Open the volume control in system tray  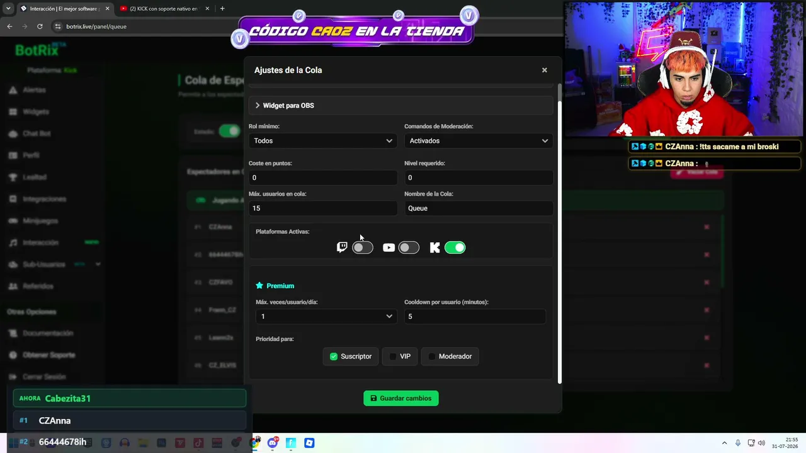click(762, 443)
